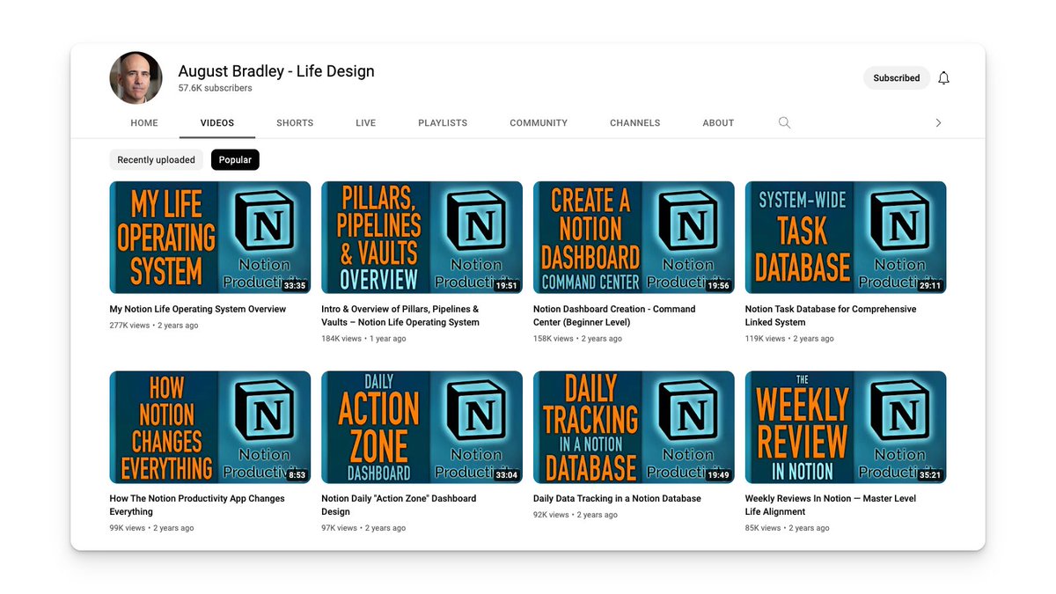Open the channel search magnifier icon

[x=784, y=123]
